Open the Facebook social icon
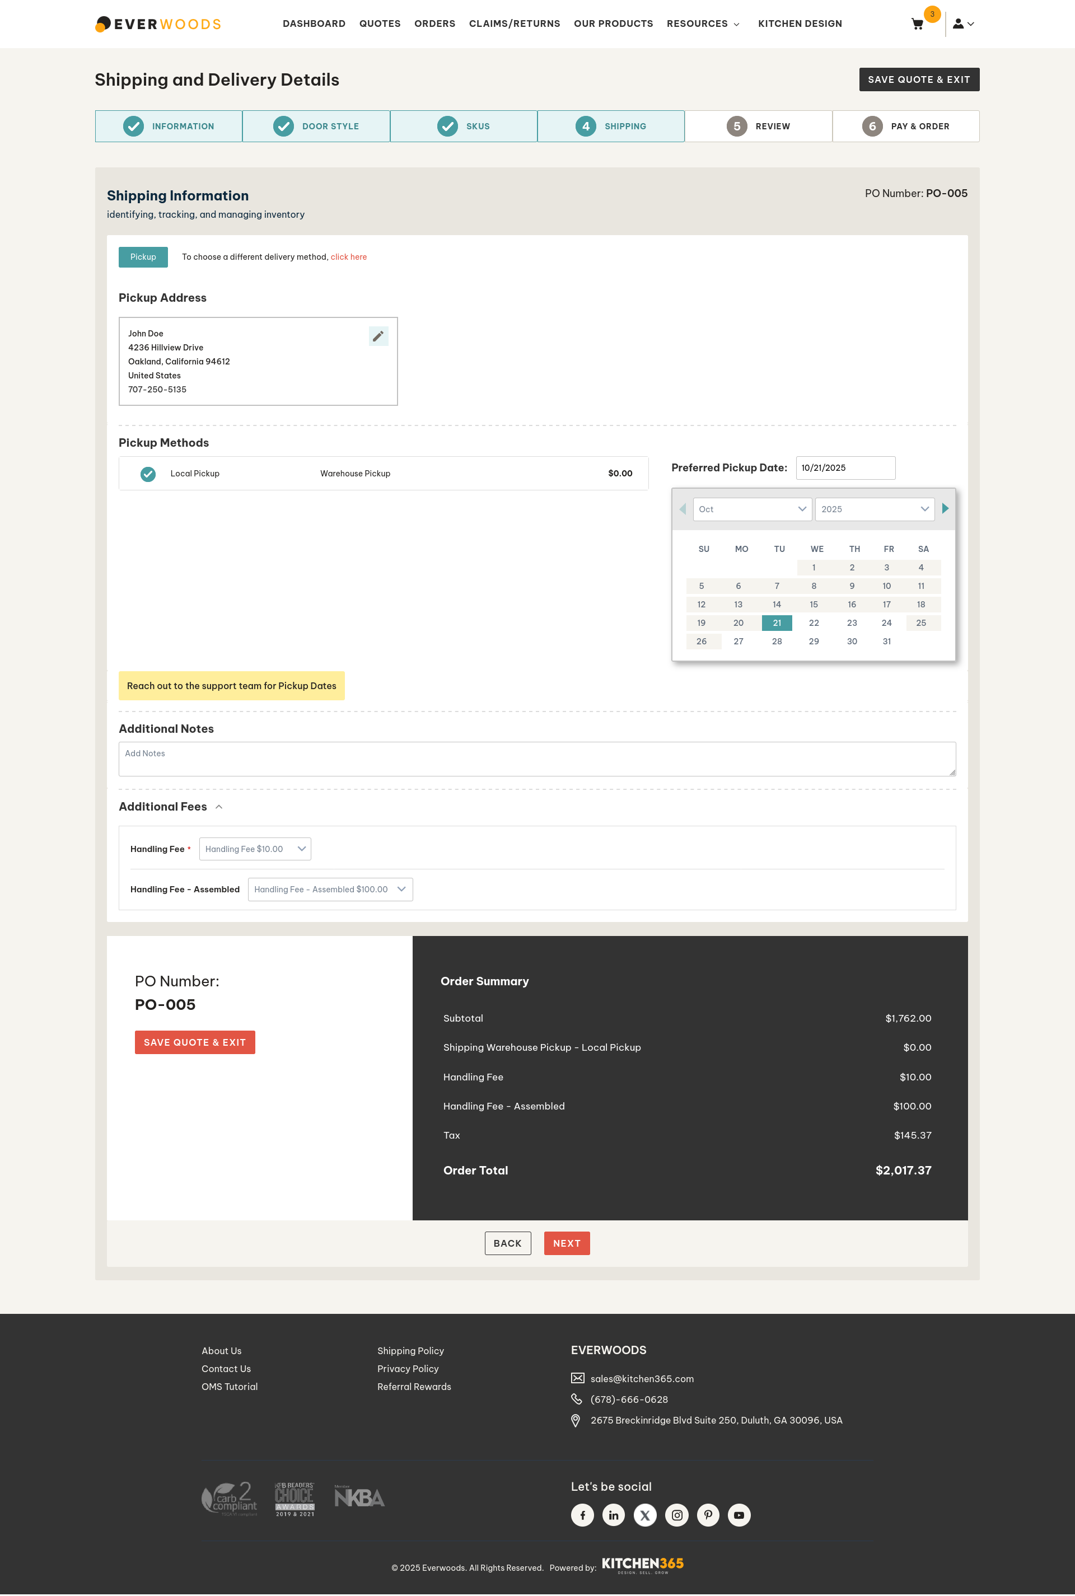 582,1514
